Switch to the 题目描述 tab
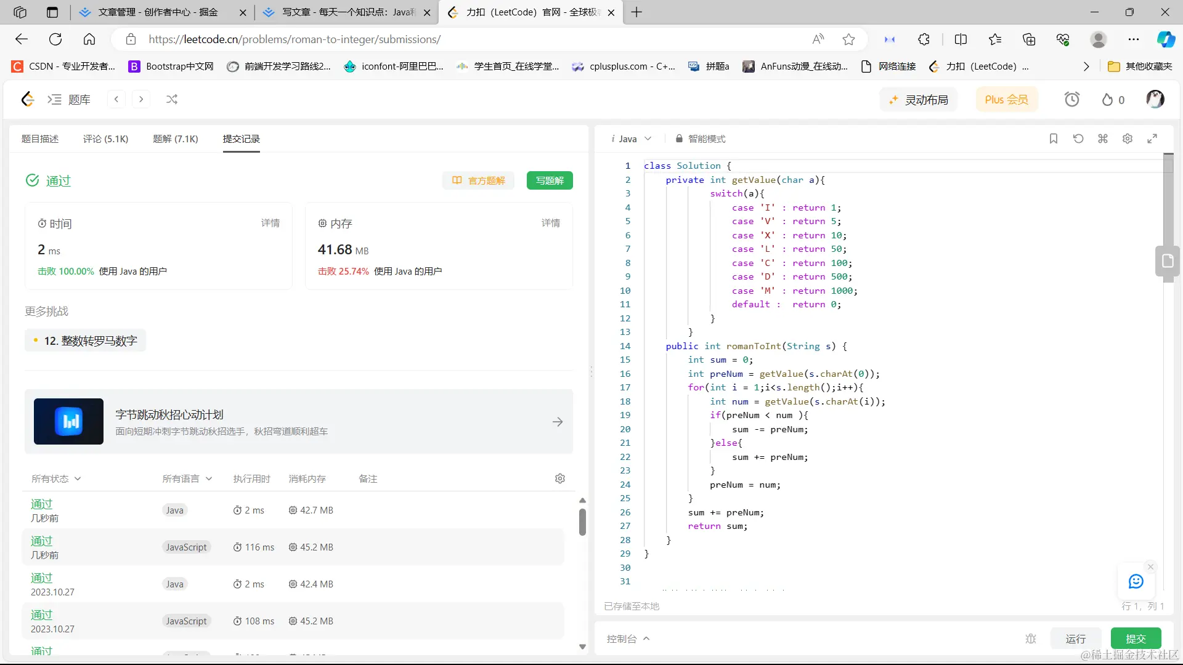The width and height of the screenshot is (1183, 665). (x=40, y=139)
